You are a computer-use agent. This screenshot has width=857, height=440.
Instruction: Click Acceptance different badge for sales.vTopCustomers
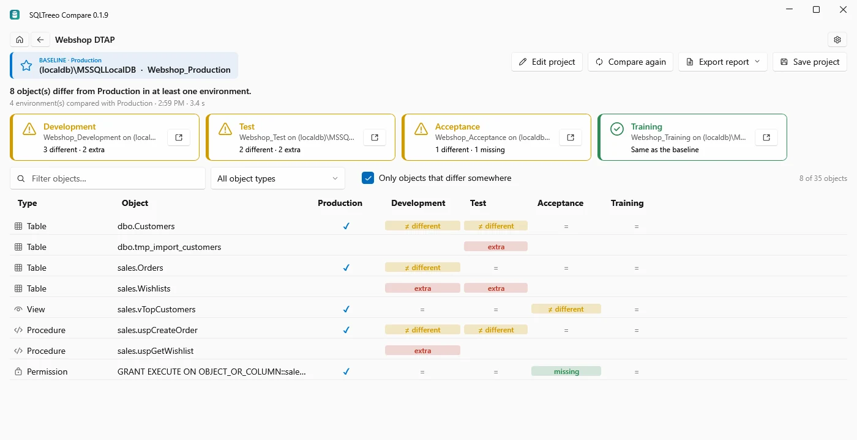point(566,309)
